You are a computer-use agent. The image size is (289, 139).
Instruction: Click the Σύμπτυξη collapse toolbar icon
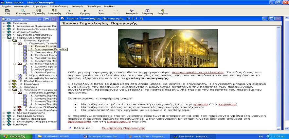click(x=39, y=11)
